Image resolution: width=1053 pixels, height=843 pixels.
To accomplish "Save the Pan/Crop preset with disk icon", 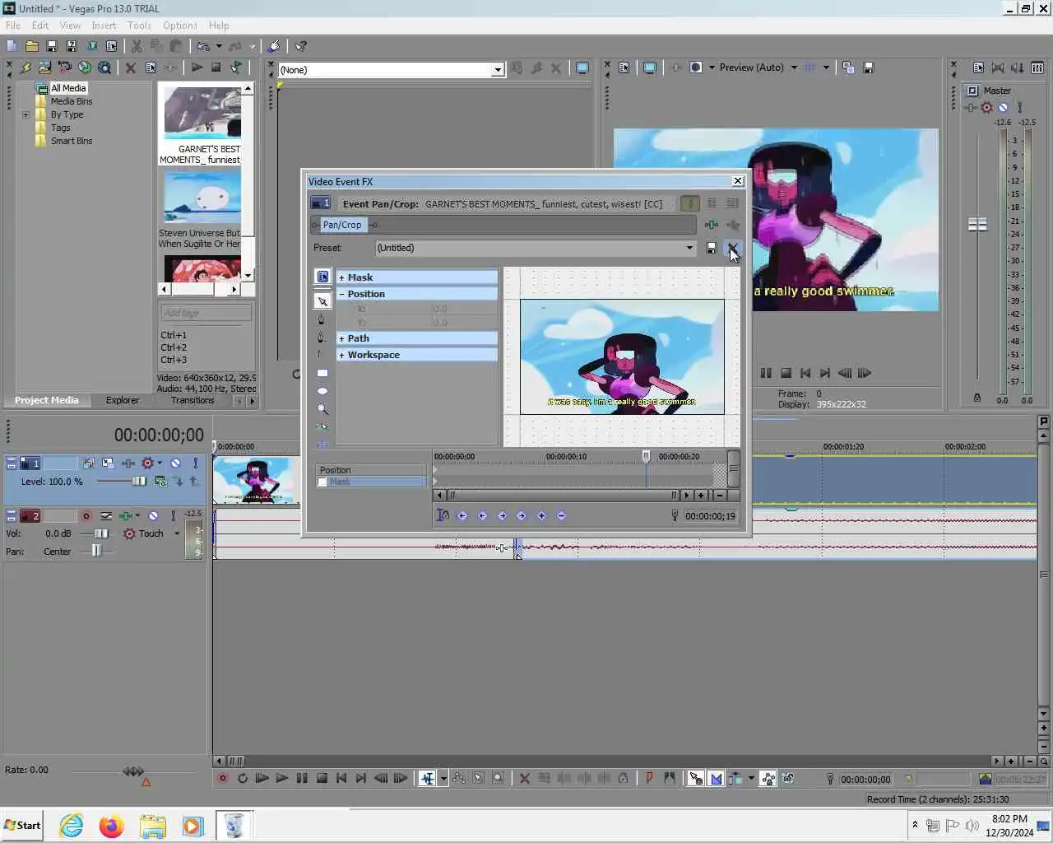I will click(x=712, y=248).
